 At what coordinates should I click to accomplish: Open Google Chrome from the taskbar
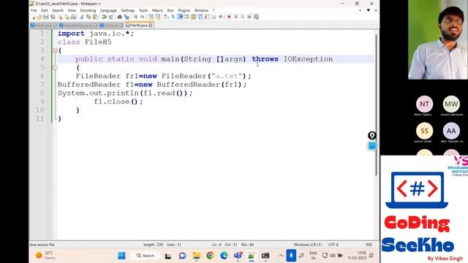click(210, 256)
